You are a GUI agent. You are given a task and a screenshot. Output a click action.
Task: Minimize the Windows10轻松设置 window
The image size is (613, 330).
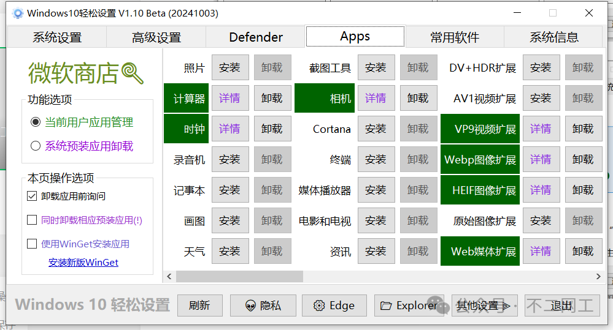click(x=517, y=13)
